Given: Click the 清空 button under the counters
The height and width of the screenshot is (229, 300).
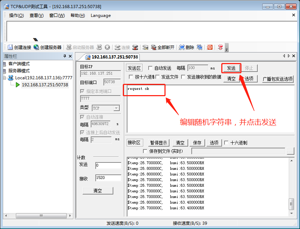Looking at the screenshot, I should tap(98, 191).
